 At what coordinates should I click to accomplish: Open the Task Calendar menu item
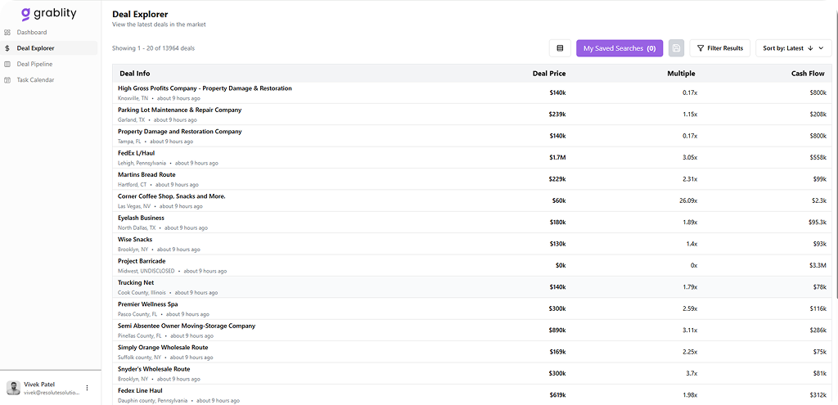pos(35,80)
